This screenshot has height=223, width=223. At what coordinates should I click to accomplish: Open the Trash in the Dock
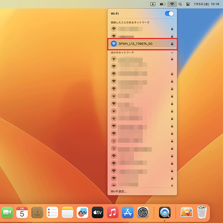point(202,212)
